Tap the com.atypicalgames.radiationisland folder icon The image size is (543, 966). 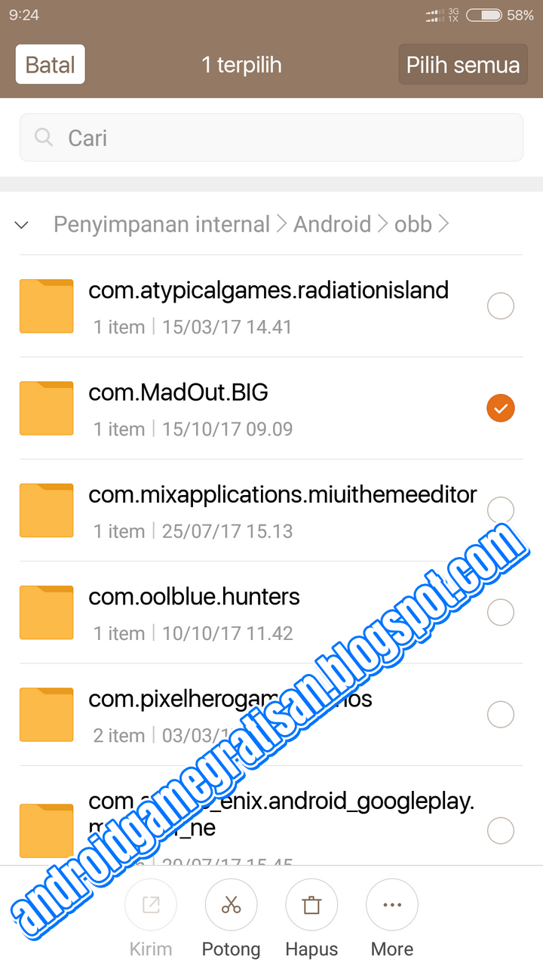pyautogui.click(x=46, y=306)
